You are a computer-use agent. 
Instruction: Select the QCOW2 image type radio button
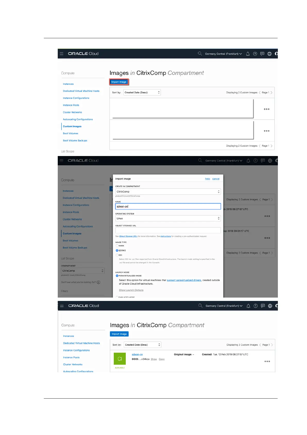pyautogui.click(x=117, y=250)
